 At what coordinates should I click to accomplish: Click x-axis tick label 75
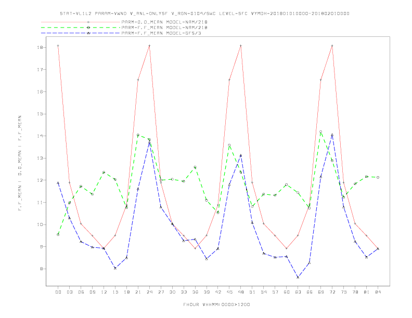[344, 292]
